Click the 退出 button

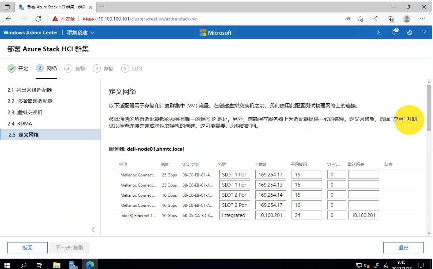(403, 247)
